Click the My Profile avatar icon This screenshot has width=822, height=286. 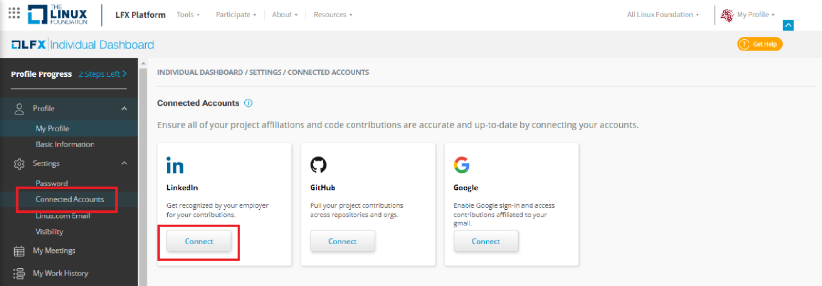[727, 15]
